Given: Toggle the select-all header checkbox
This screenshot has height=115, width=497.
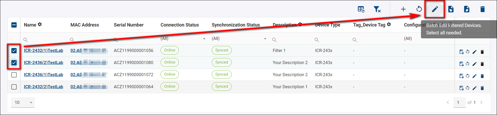Looking at the screenshot, I should point(14,25).
